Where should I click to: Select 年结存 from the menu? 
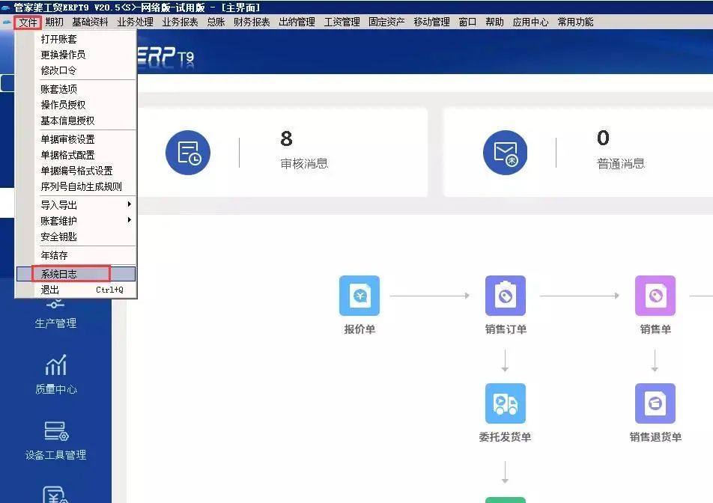click(x=55, y=255)
